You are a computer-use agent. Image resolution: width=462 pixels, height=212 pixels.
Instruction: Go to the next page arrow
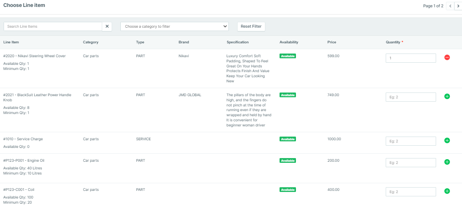coord(458,6)
